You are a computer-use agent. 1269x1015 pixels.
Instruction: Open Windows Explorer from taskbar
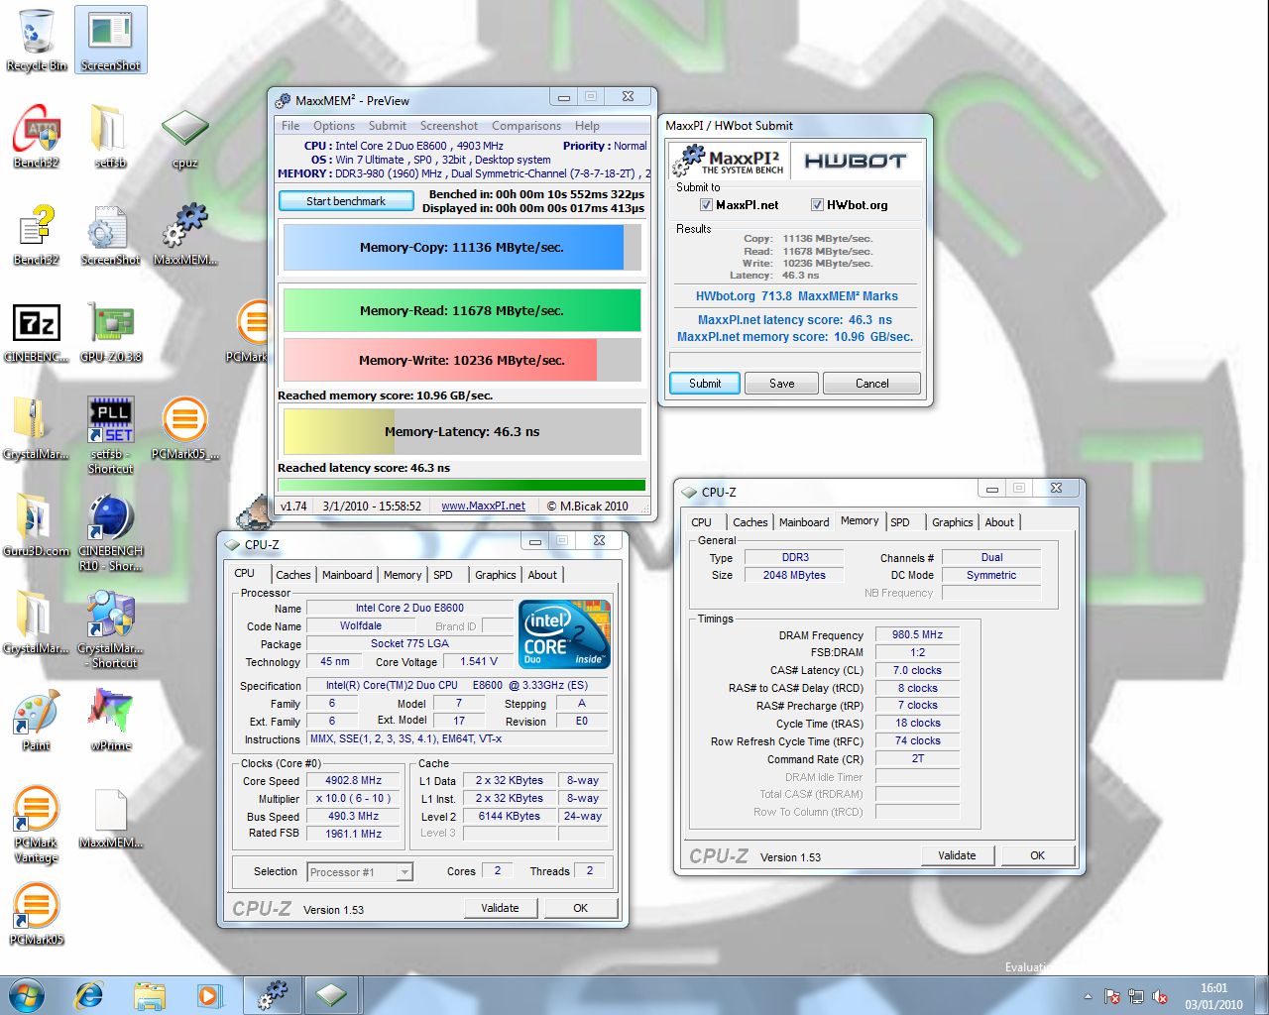click(x=150, y=995)
